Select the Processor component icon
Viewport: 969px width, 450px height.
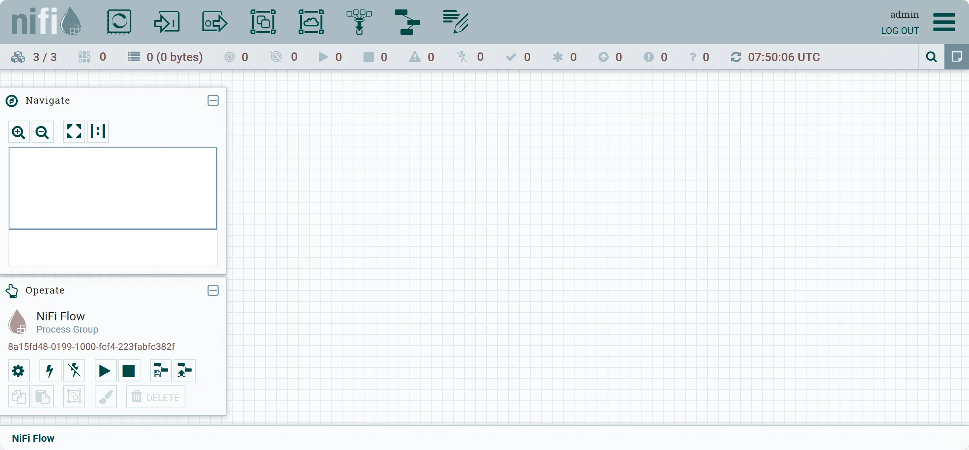pos(119,22)
